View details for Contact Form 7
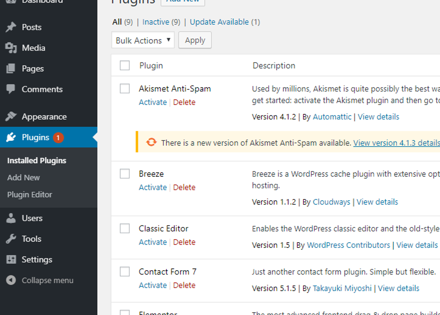The height and width of the screenshot is (315, 440). [x=398, y=288]
